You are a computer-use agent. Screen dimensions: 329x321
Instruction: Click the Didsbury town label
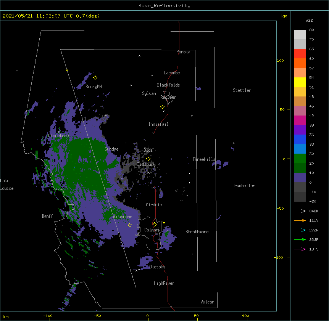point(147,164)
